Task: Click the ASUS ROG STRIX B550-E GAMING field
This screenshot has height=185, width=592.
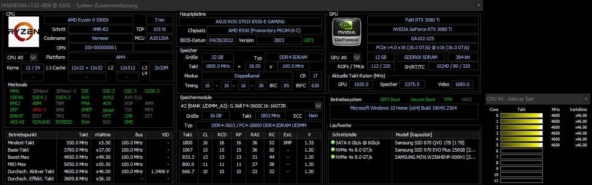Action: click(x=250, y=22)
